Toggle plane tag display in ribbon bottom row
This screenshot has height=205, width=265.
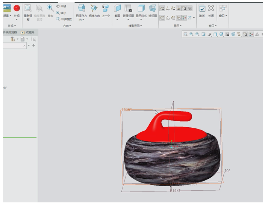[162, 18]
